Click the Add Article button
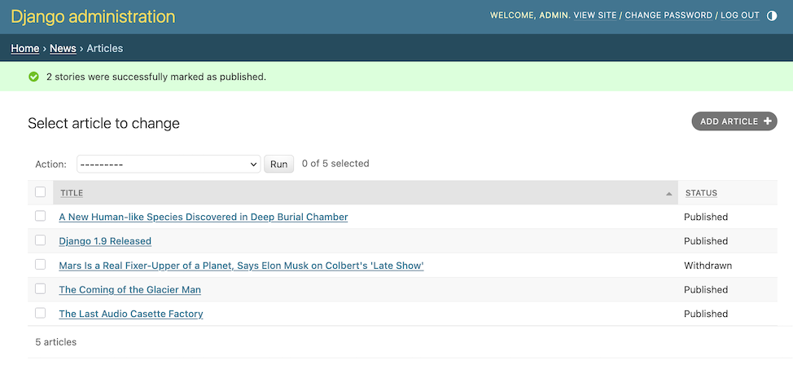793x365 pixels. tap(734, 121)
